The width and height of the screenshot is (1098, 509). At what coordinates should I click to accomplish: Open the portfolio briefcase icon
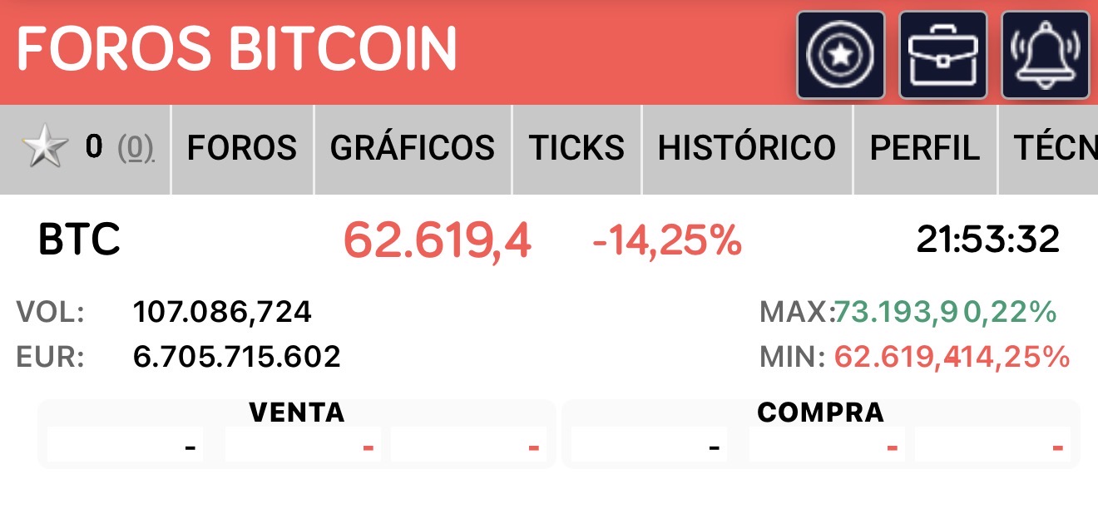click(x=943, y=55)
